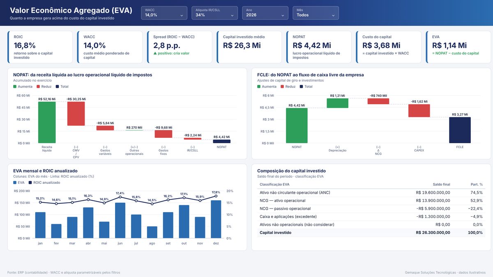Image resolution: width=493 pixels, height=277 pixels.
Task: Click the Receita líquida green bar
Action: [47, 122]
